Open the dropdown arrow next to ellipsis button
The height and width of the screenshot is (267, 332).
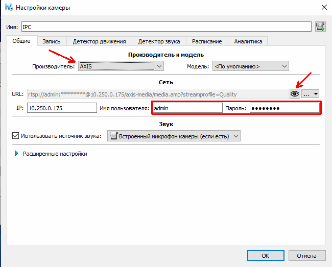316,94
